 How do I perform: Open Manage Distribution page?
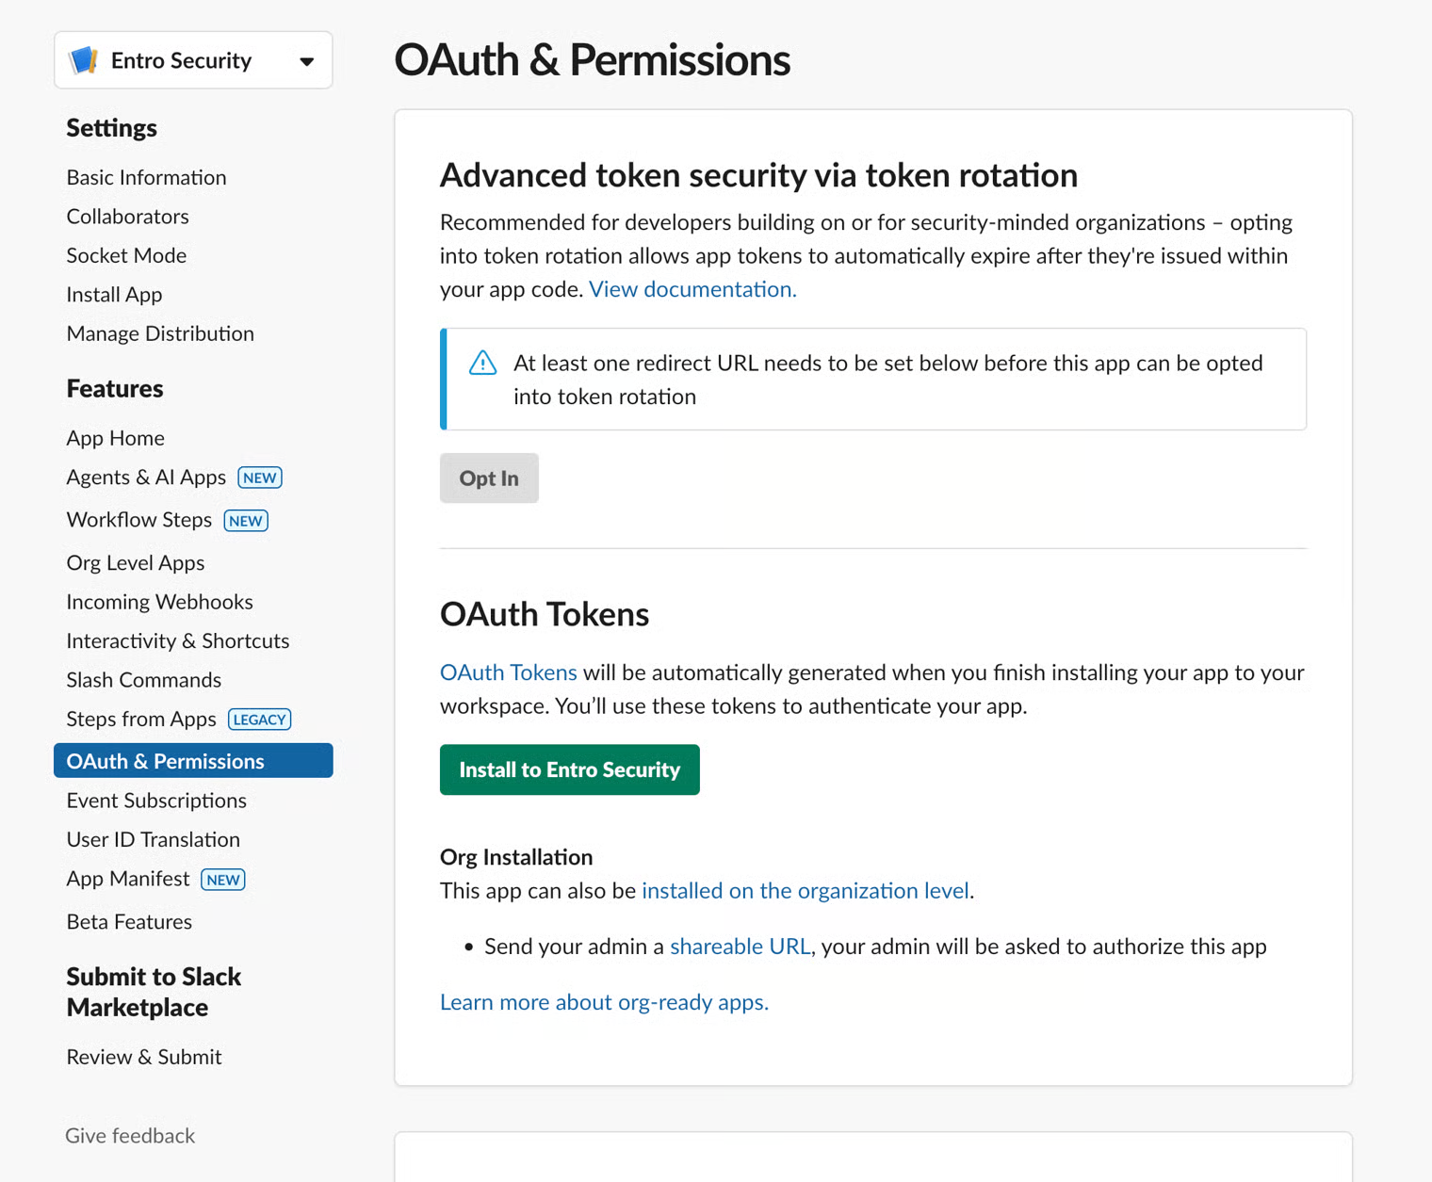160,333
